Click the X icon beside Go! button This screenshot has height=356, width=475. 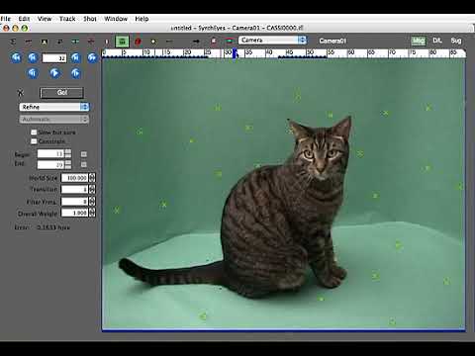coord(21,93)
